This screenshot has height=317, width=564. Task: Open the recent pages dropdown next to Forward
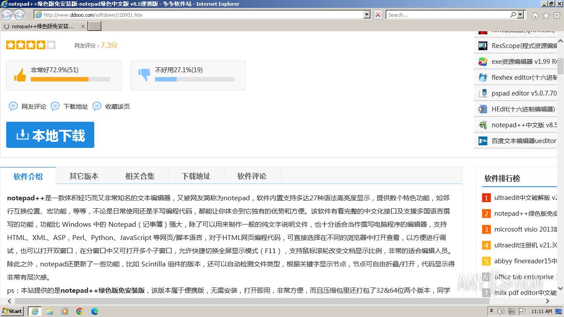(x=29, y=15)
